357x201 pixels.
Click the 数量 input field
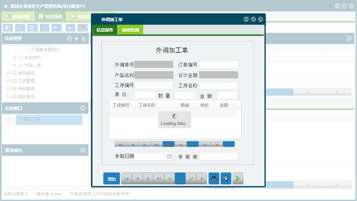(185, 95)
